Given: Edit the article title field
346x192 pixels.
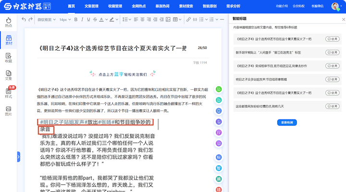Looking at the screenshot, I should 113,48.
